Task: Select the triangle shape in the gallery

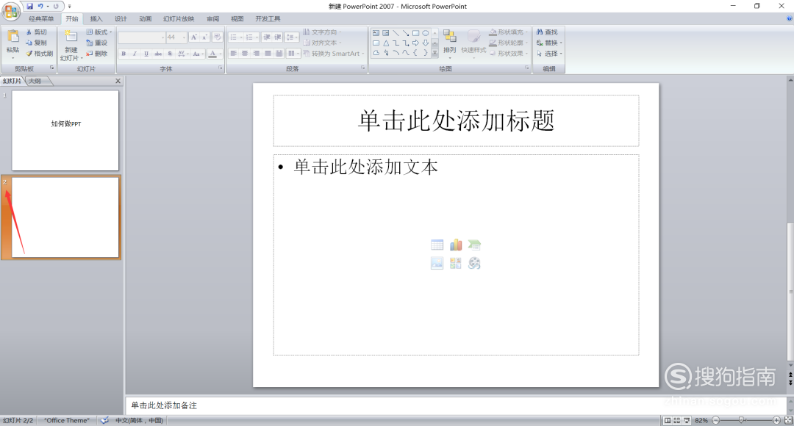Action: (x=386, y=43)
